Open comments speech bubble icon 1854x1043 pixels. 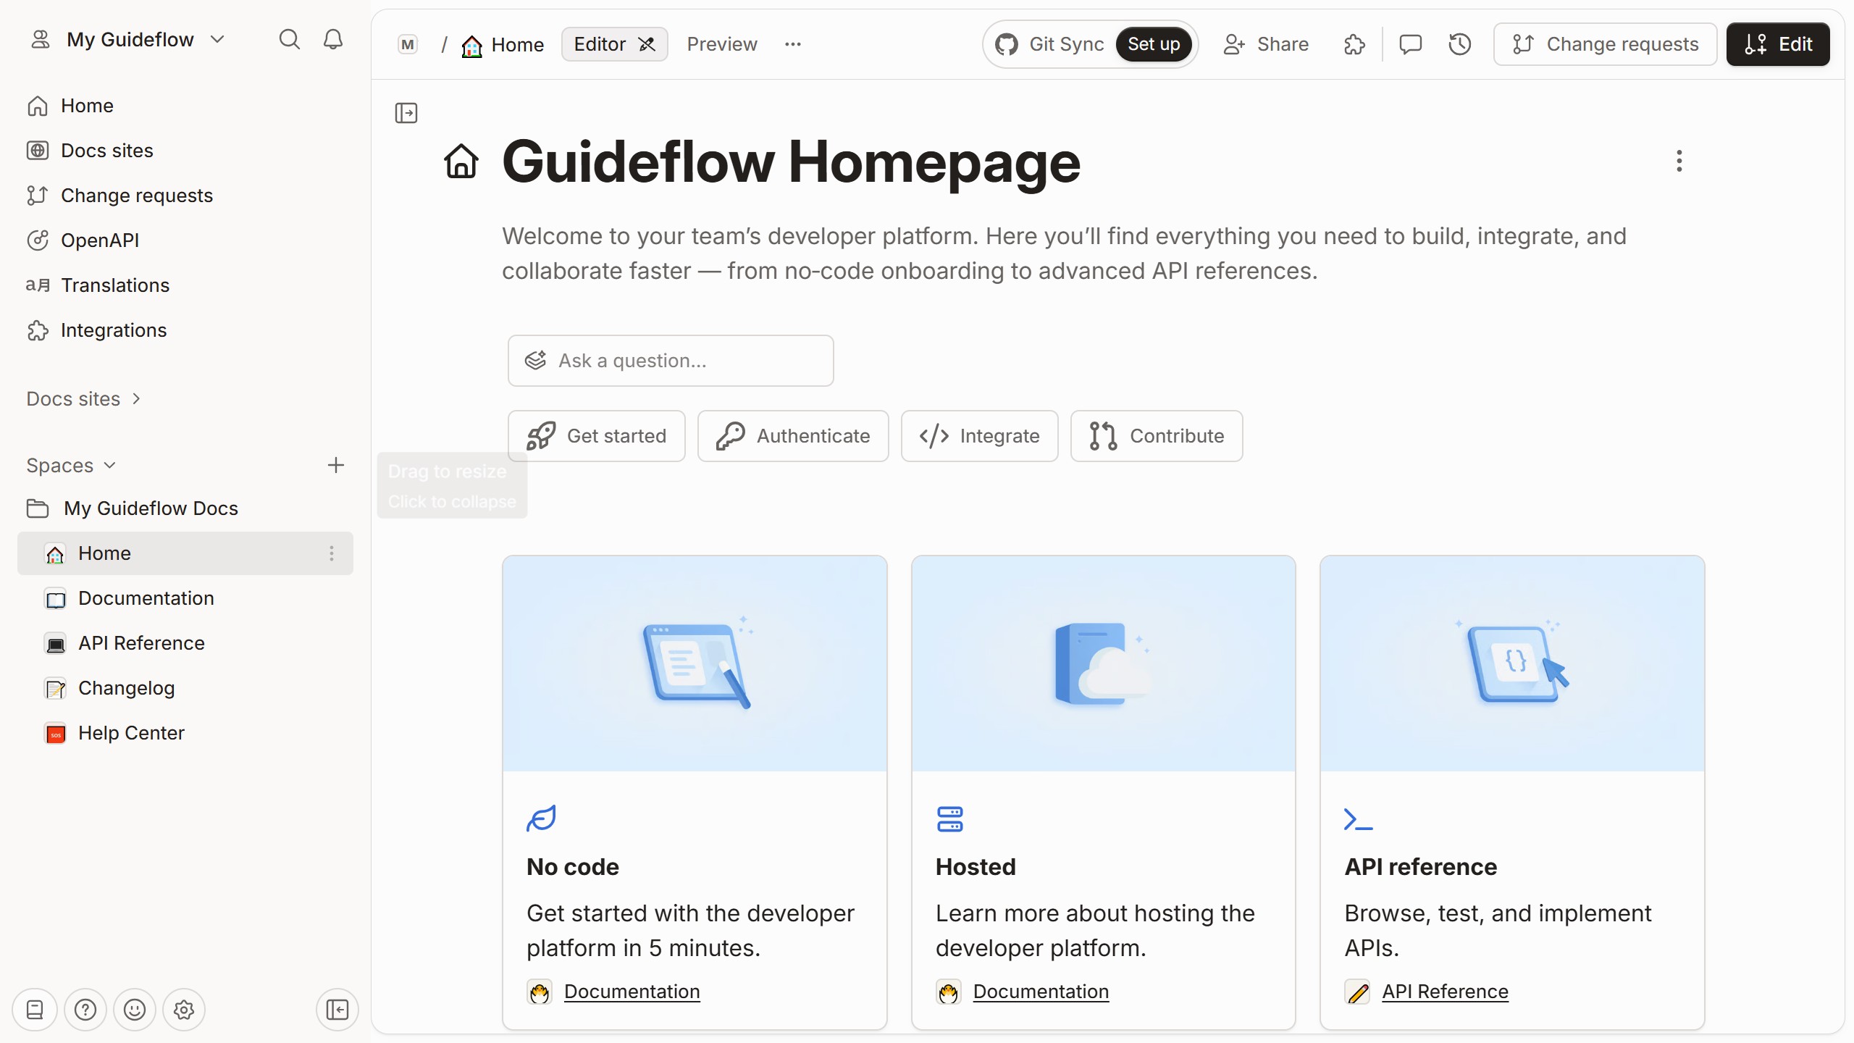(1410, 44)
